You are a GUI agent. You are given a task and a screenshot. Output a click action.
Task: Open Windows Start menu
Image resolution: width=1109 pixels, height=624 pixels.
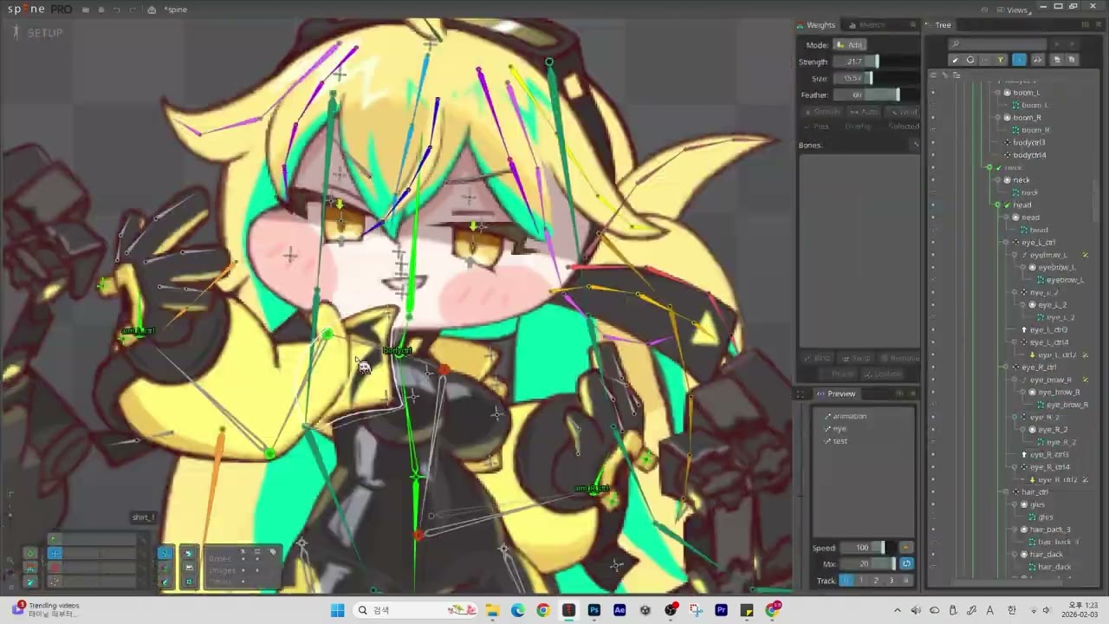point(337,610)
